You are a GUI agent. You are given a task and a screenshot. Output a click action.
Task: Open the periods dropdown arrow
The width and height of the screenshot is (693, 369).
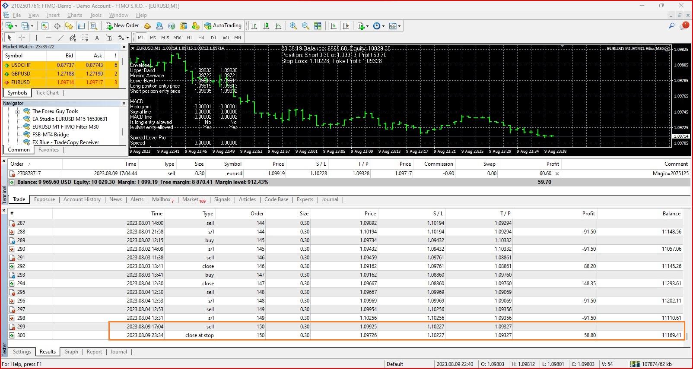click(x=383, y=26)
